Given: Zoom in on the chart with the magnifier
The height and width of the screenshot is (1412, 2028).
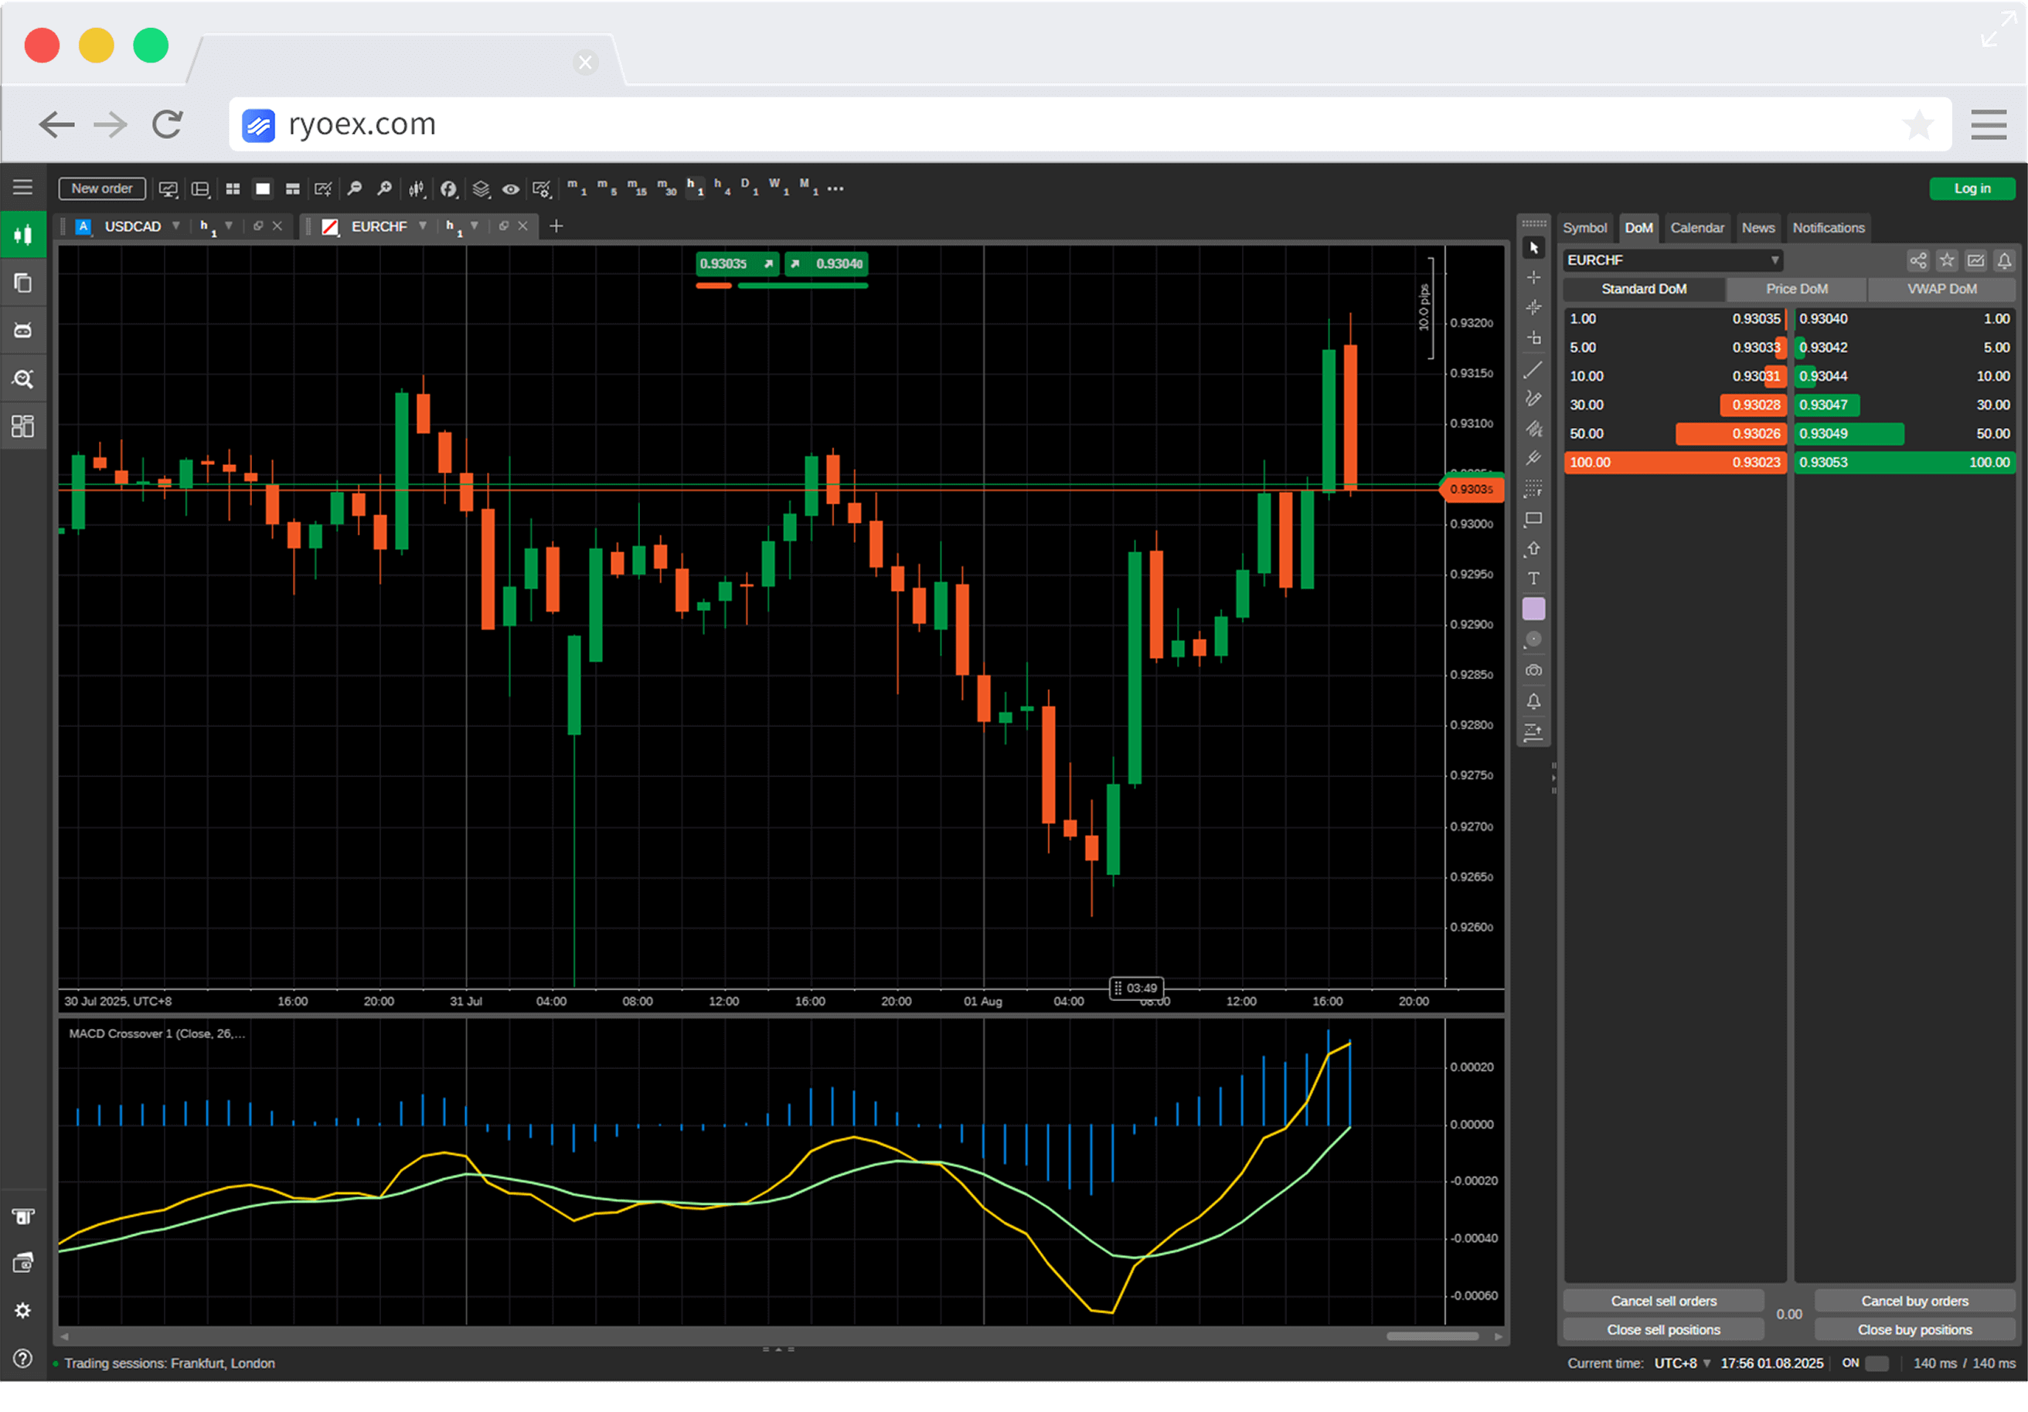Looking at the screenshot, I should (384, 188).
